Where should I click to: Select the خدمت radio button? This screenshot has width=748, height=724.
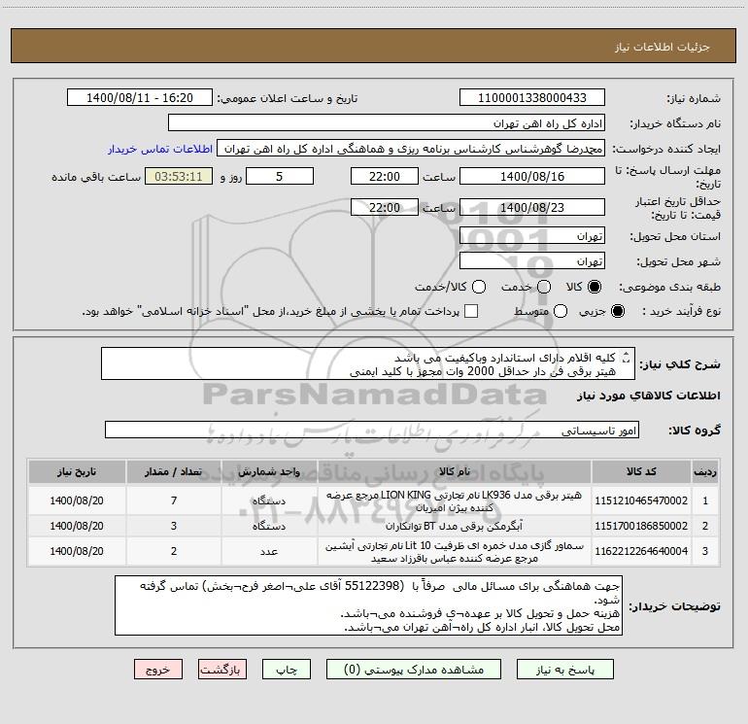click(544, 287)
